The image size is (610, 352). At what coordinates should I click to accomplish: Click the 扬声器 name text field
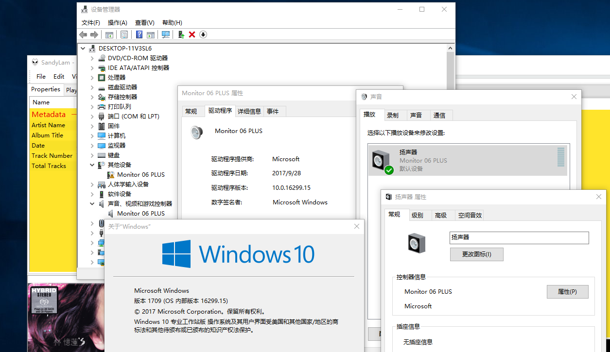519,238
